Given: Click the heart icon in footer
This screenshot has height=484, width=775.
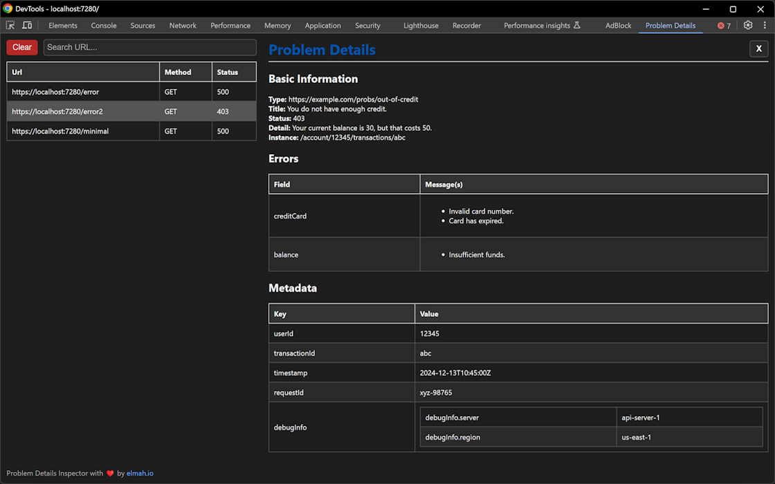Looking at the screenshot, I should [x=110, y=473].
